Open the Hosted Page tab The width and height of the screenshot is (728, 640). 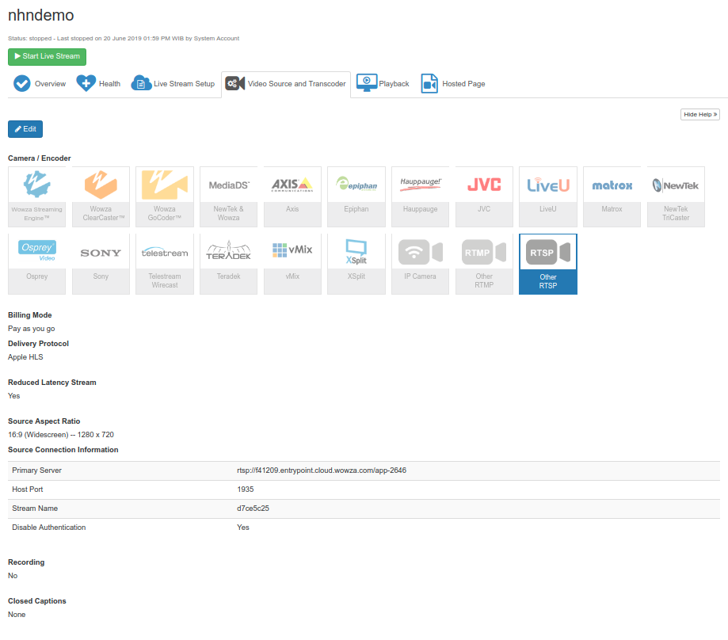[453, 84]
